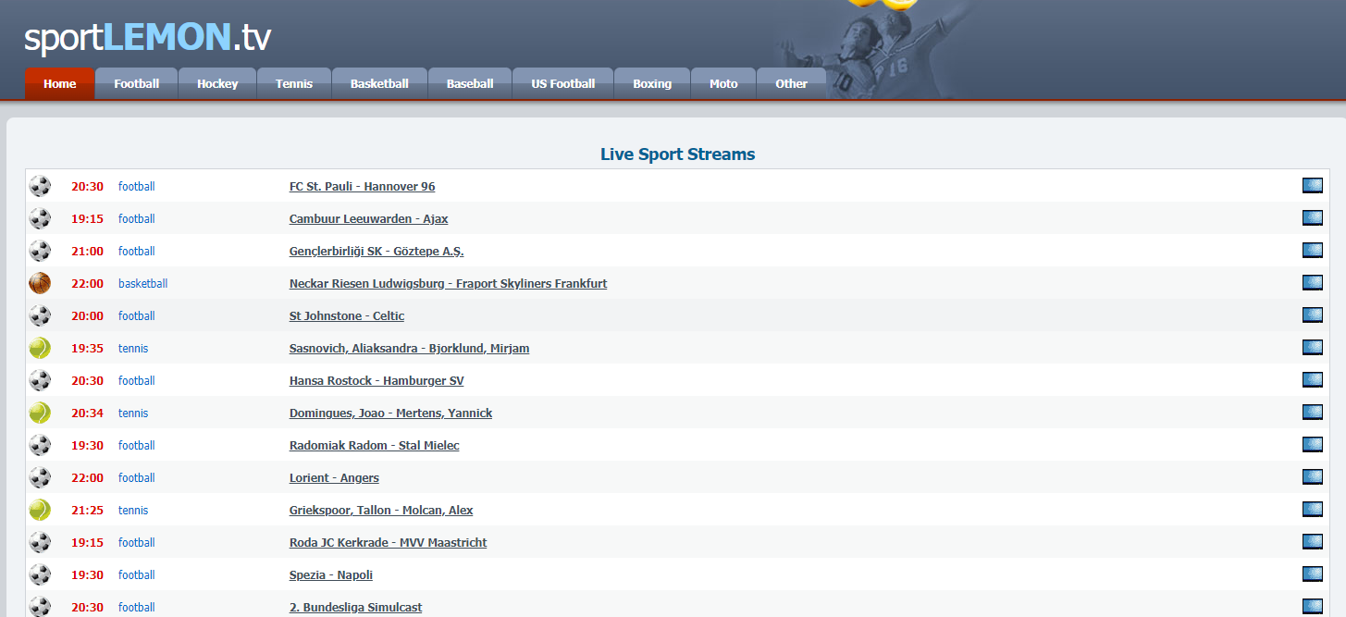Open stream screen icon for Hansa Rostock match
The image size is (1346, 617).
1312,380
